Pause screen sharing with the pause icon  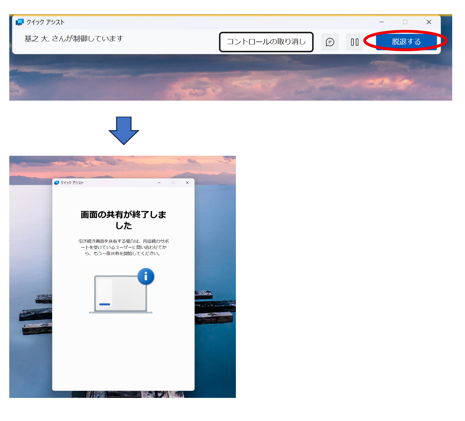click(354, 42)
